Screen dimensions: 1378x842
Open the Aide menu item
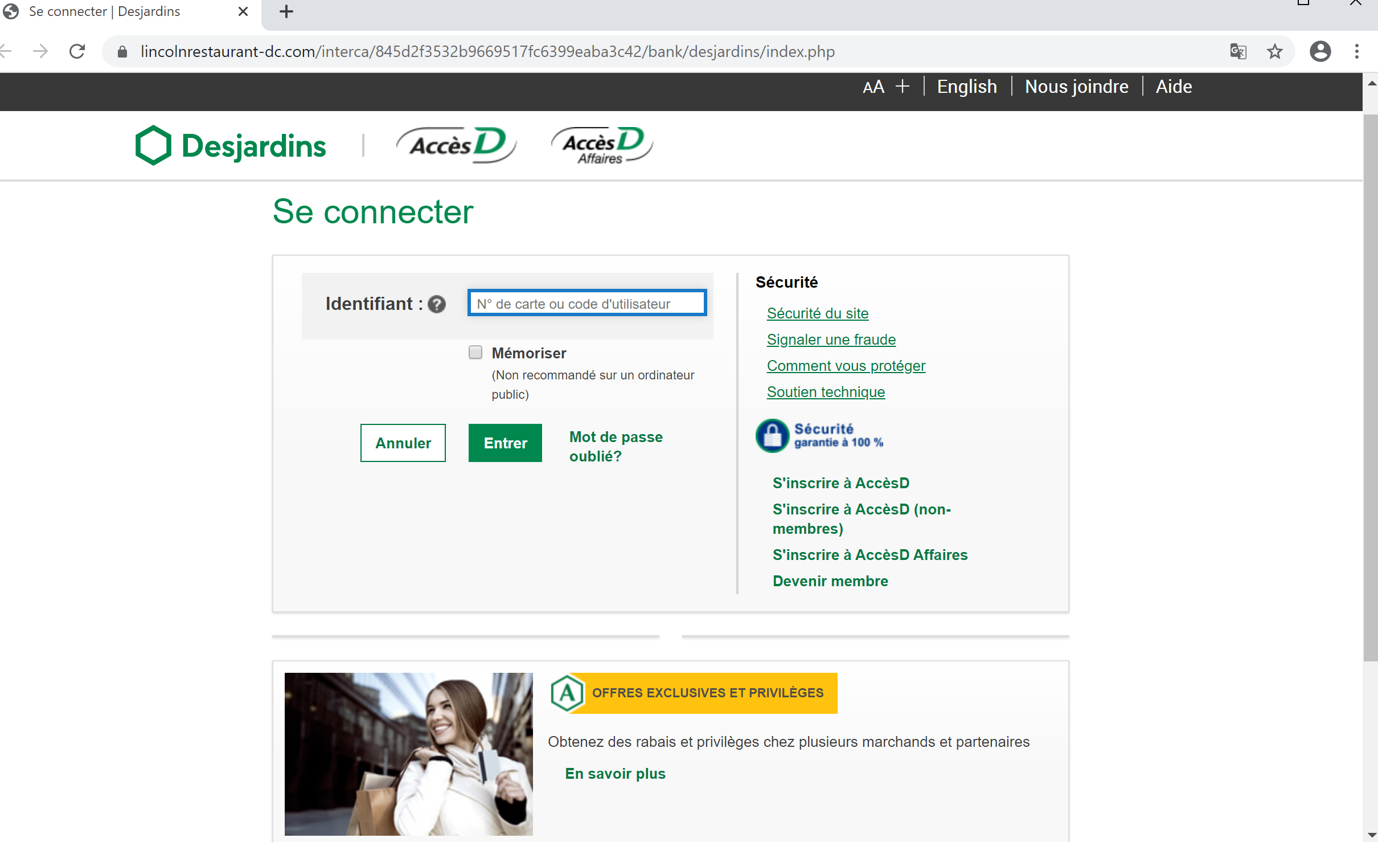click(1173, 87)
